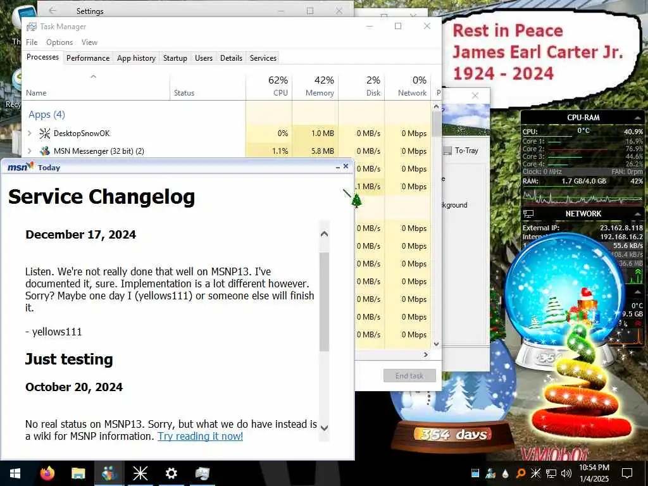
Task: Open network status tray icon
Action: click(551, 473)
